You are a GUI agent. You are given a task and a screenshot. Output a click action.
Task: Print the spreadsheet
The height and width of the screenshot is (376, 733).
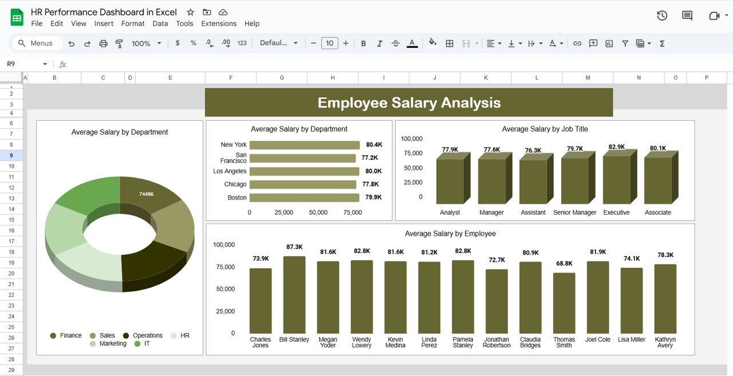[104, 43]
